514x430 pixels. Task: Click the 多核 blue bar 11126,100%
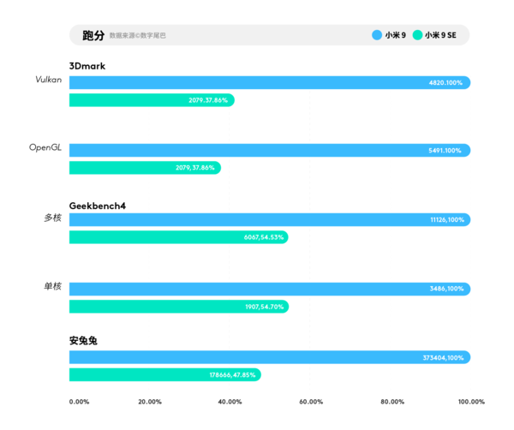[269, 220]
